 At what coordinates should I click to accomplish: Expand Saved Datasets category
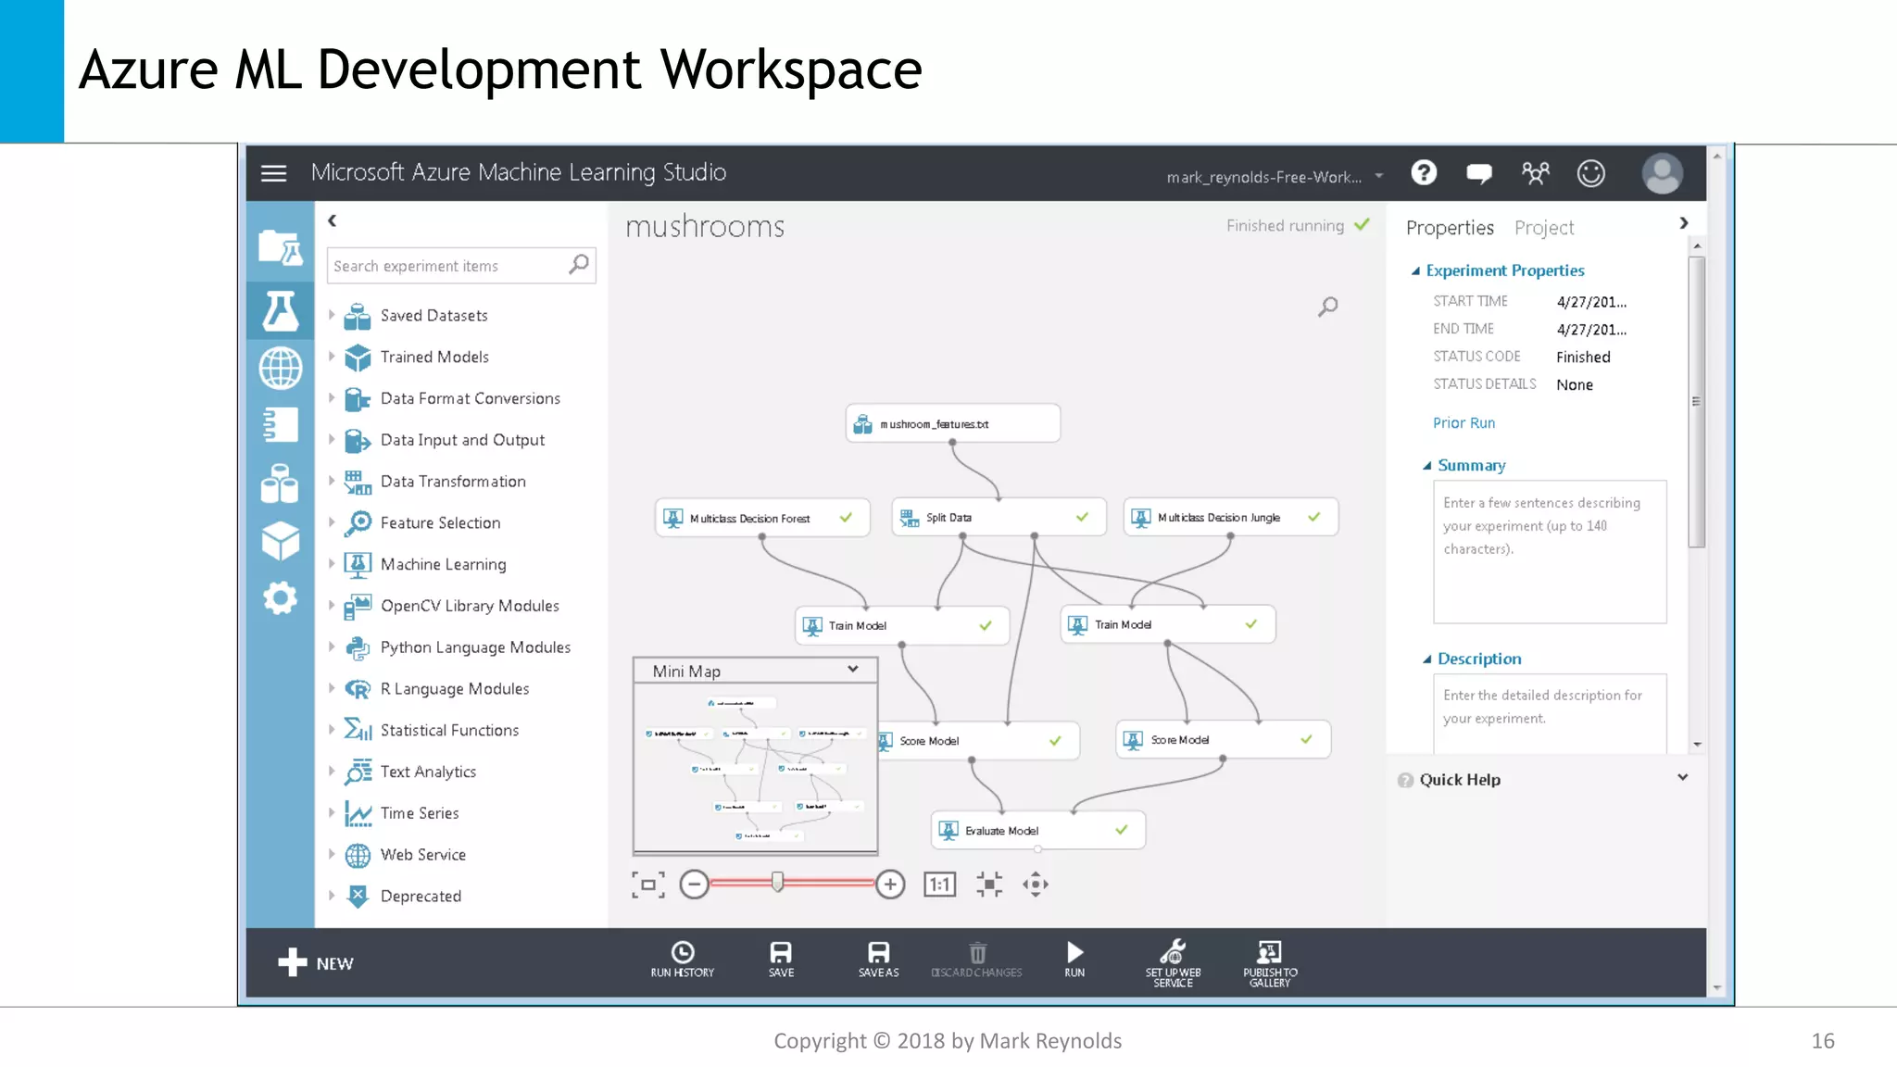pos(332,315)
